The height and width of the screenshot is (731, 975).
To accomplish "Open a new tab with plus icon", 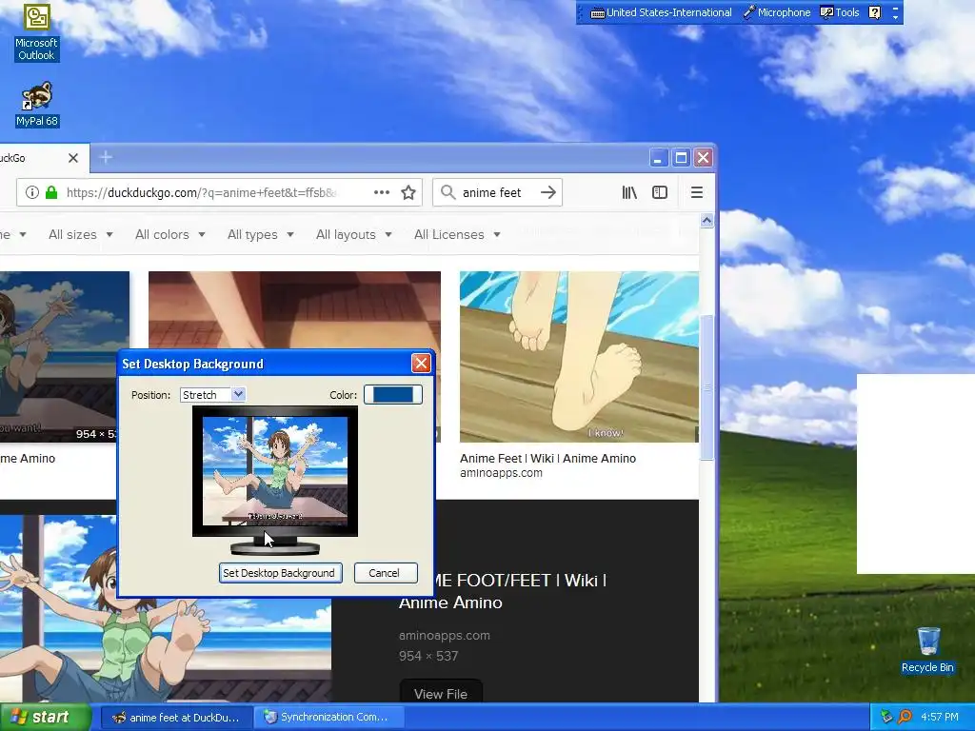I will click(x=106, y=157).
